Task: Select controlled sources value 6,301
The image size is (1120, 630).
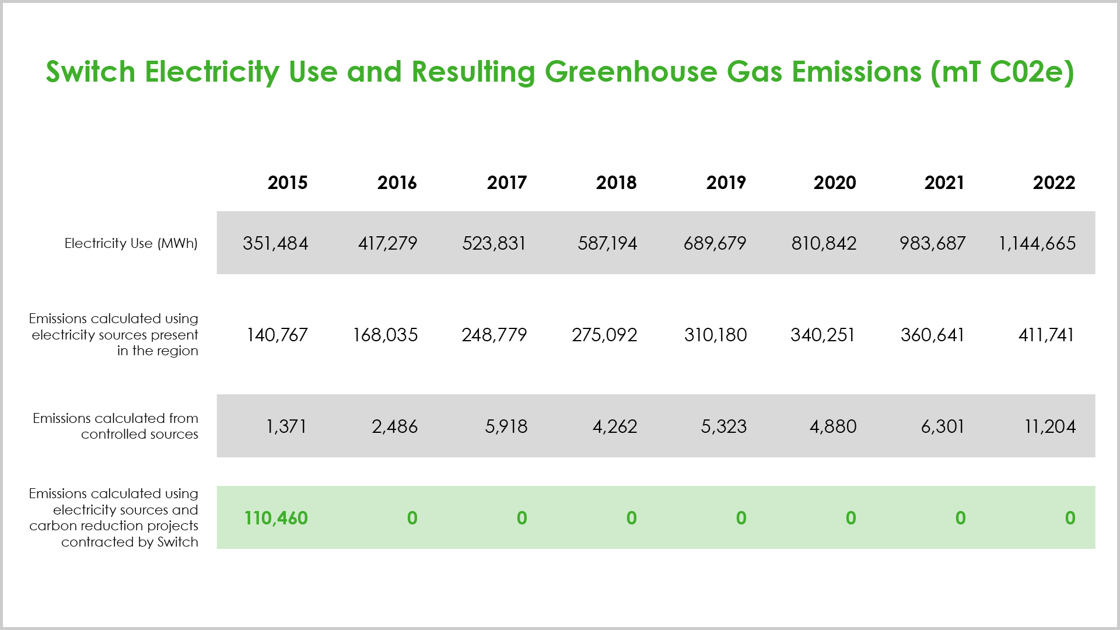Action: (943, 426)
